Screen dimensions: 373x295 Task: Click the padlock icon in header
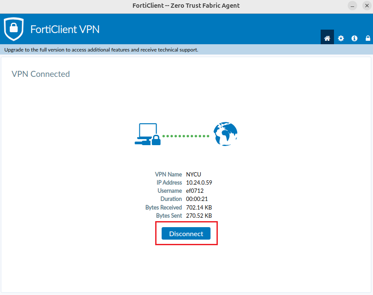click(x=368, y=38)
